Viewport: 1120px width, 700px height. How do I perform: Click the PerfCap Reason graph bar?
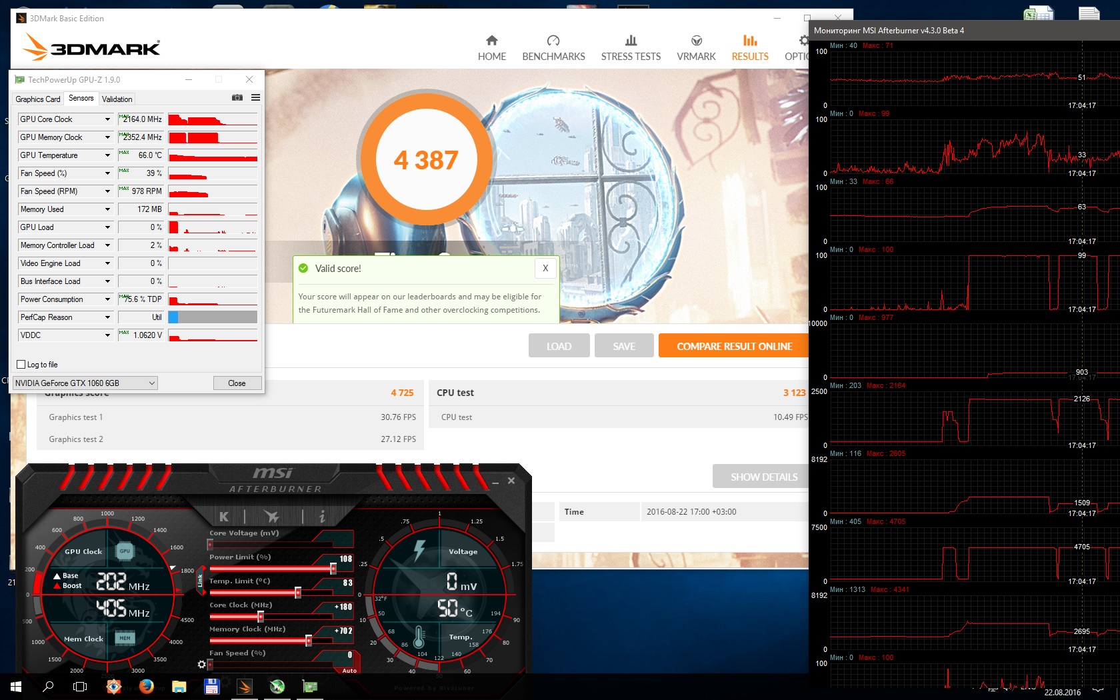(213, 317)
